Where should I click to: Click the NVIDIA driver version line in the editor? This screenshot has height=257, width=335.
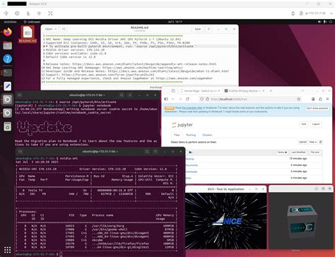75,50
